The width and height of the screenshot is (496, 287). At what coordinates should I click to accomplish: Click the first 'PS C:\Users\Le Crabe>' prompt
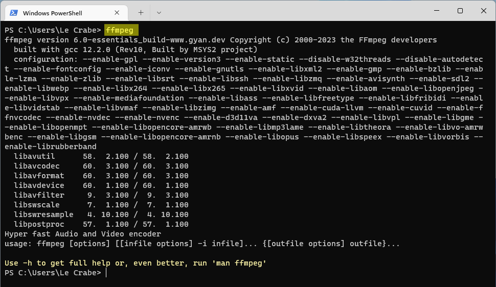pos(53,30)
